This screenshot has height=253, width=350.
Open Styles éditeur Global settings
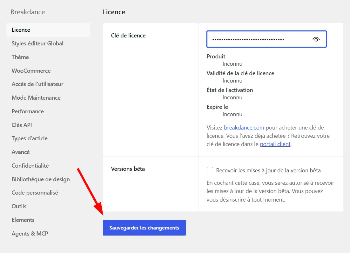(37, 43)
